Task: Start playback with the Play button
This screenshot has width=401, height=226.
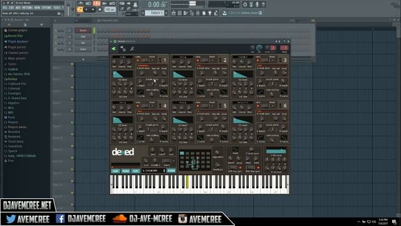Action: (86, 9)
